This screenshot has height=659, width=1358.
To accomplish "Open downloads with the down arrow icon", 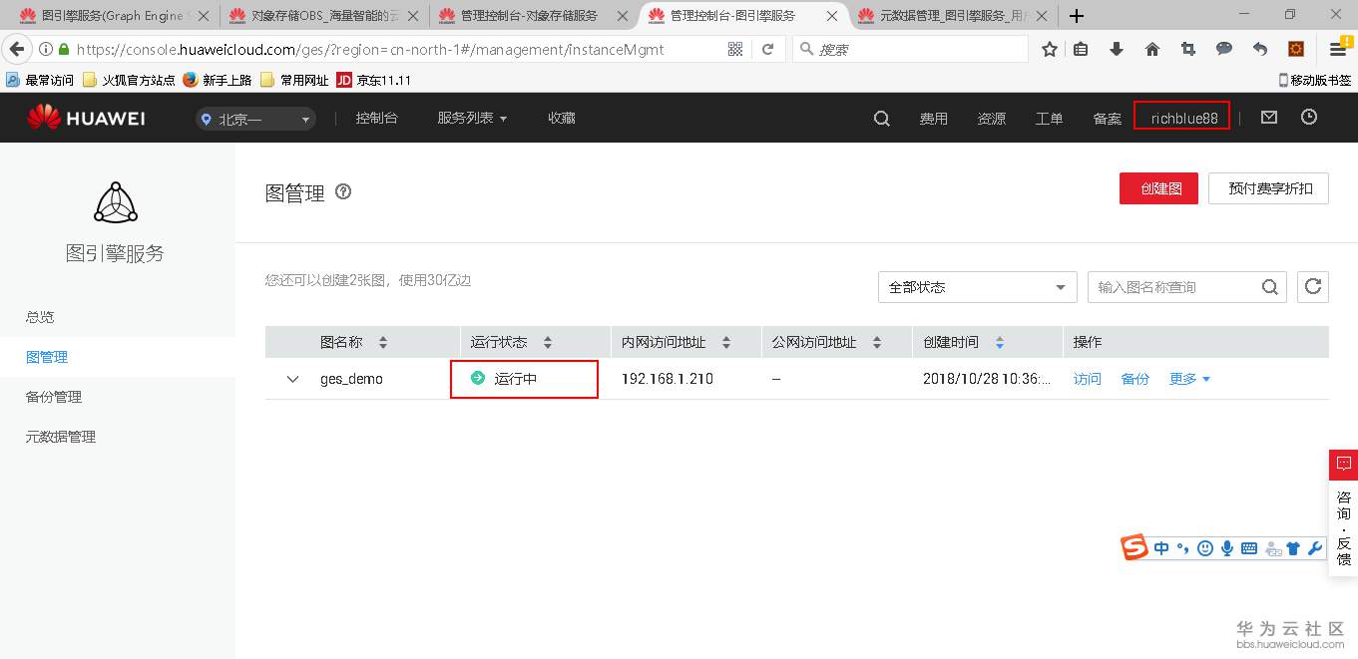I will pos(1117,49).
